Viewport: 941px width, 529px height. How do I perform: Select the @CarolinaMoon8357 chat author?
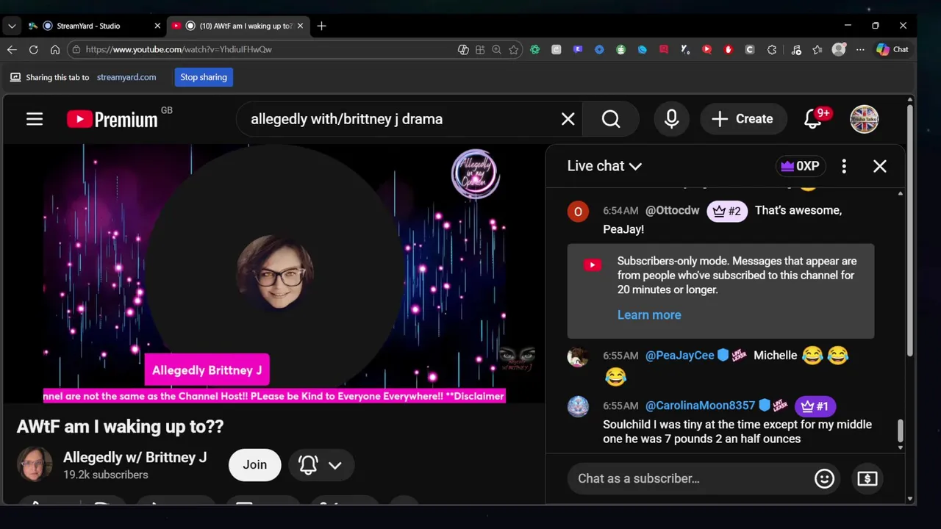[x=700, y=406]
